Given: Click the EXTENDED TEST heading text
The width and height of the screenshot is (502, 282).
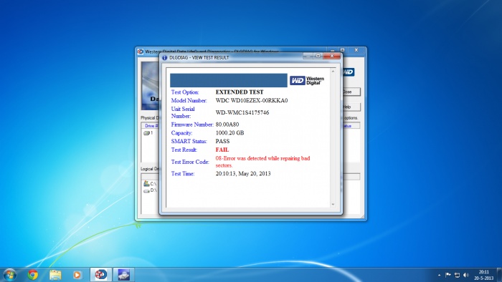Looking at the screenshot, I should [240, 92].
